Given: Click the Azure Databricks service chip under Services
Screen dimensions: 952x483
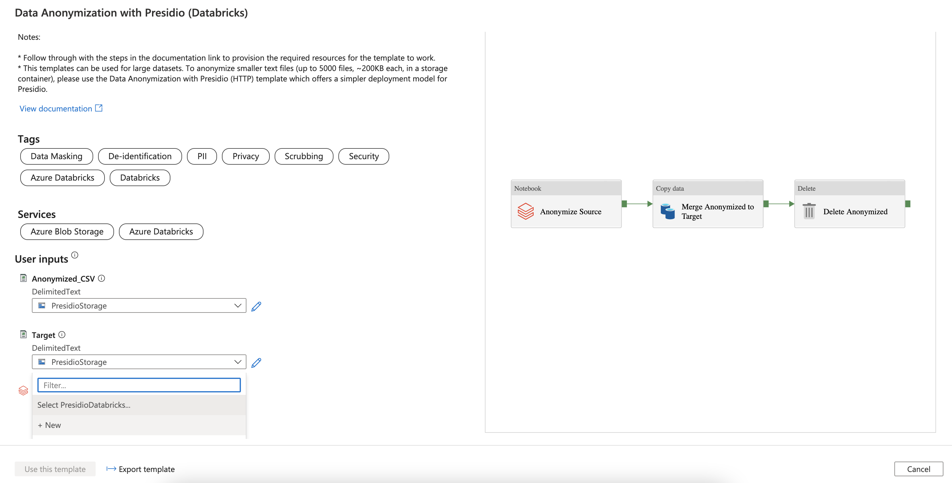Looking at the screenshot, I should 161,231.
